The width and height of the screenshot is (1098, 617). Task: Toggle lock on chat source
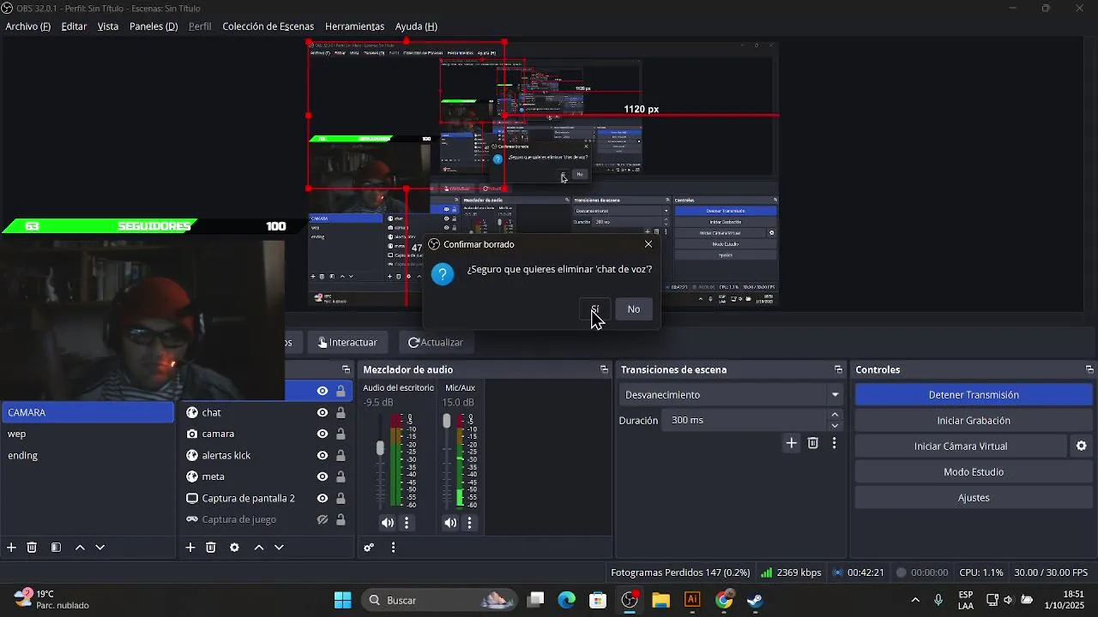coord(341,412)
